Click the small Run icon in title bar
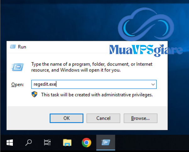This screenshot has width=189, height=152. 13,47
